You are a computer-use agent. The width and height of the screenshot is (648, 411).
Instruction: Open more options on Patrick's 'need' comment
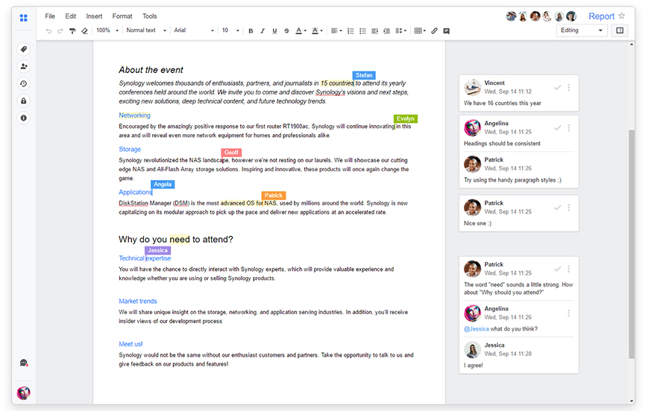(x=569, y=269)
